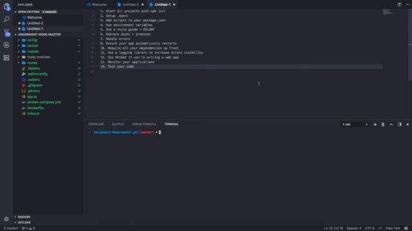Maximize the panel with the up chevron
Viewport: 412px width, 231px height.
tap(391, 124)
